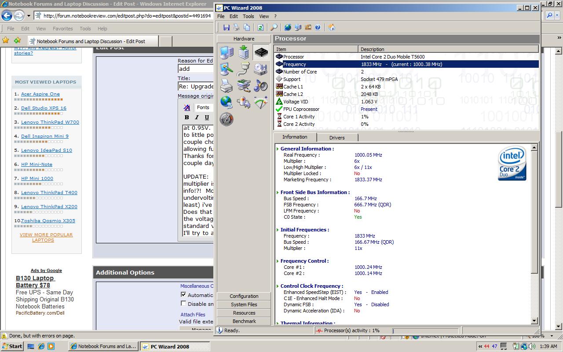Screen dimensions: 563x352
Task: Click the scroll down arrow of Information pane
Action: [x=534, y=321]
